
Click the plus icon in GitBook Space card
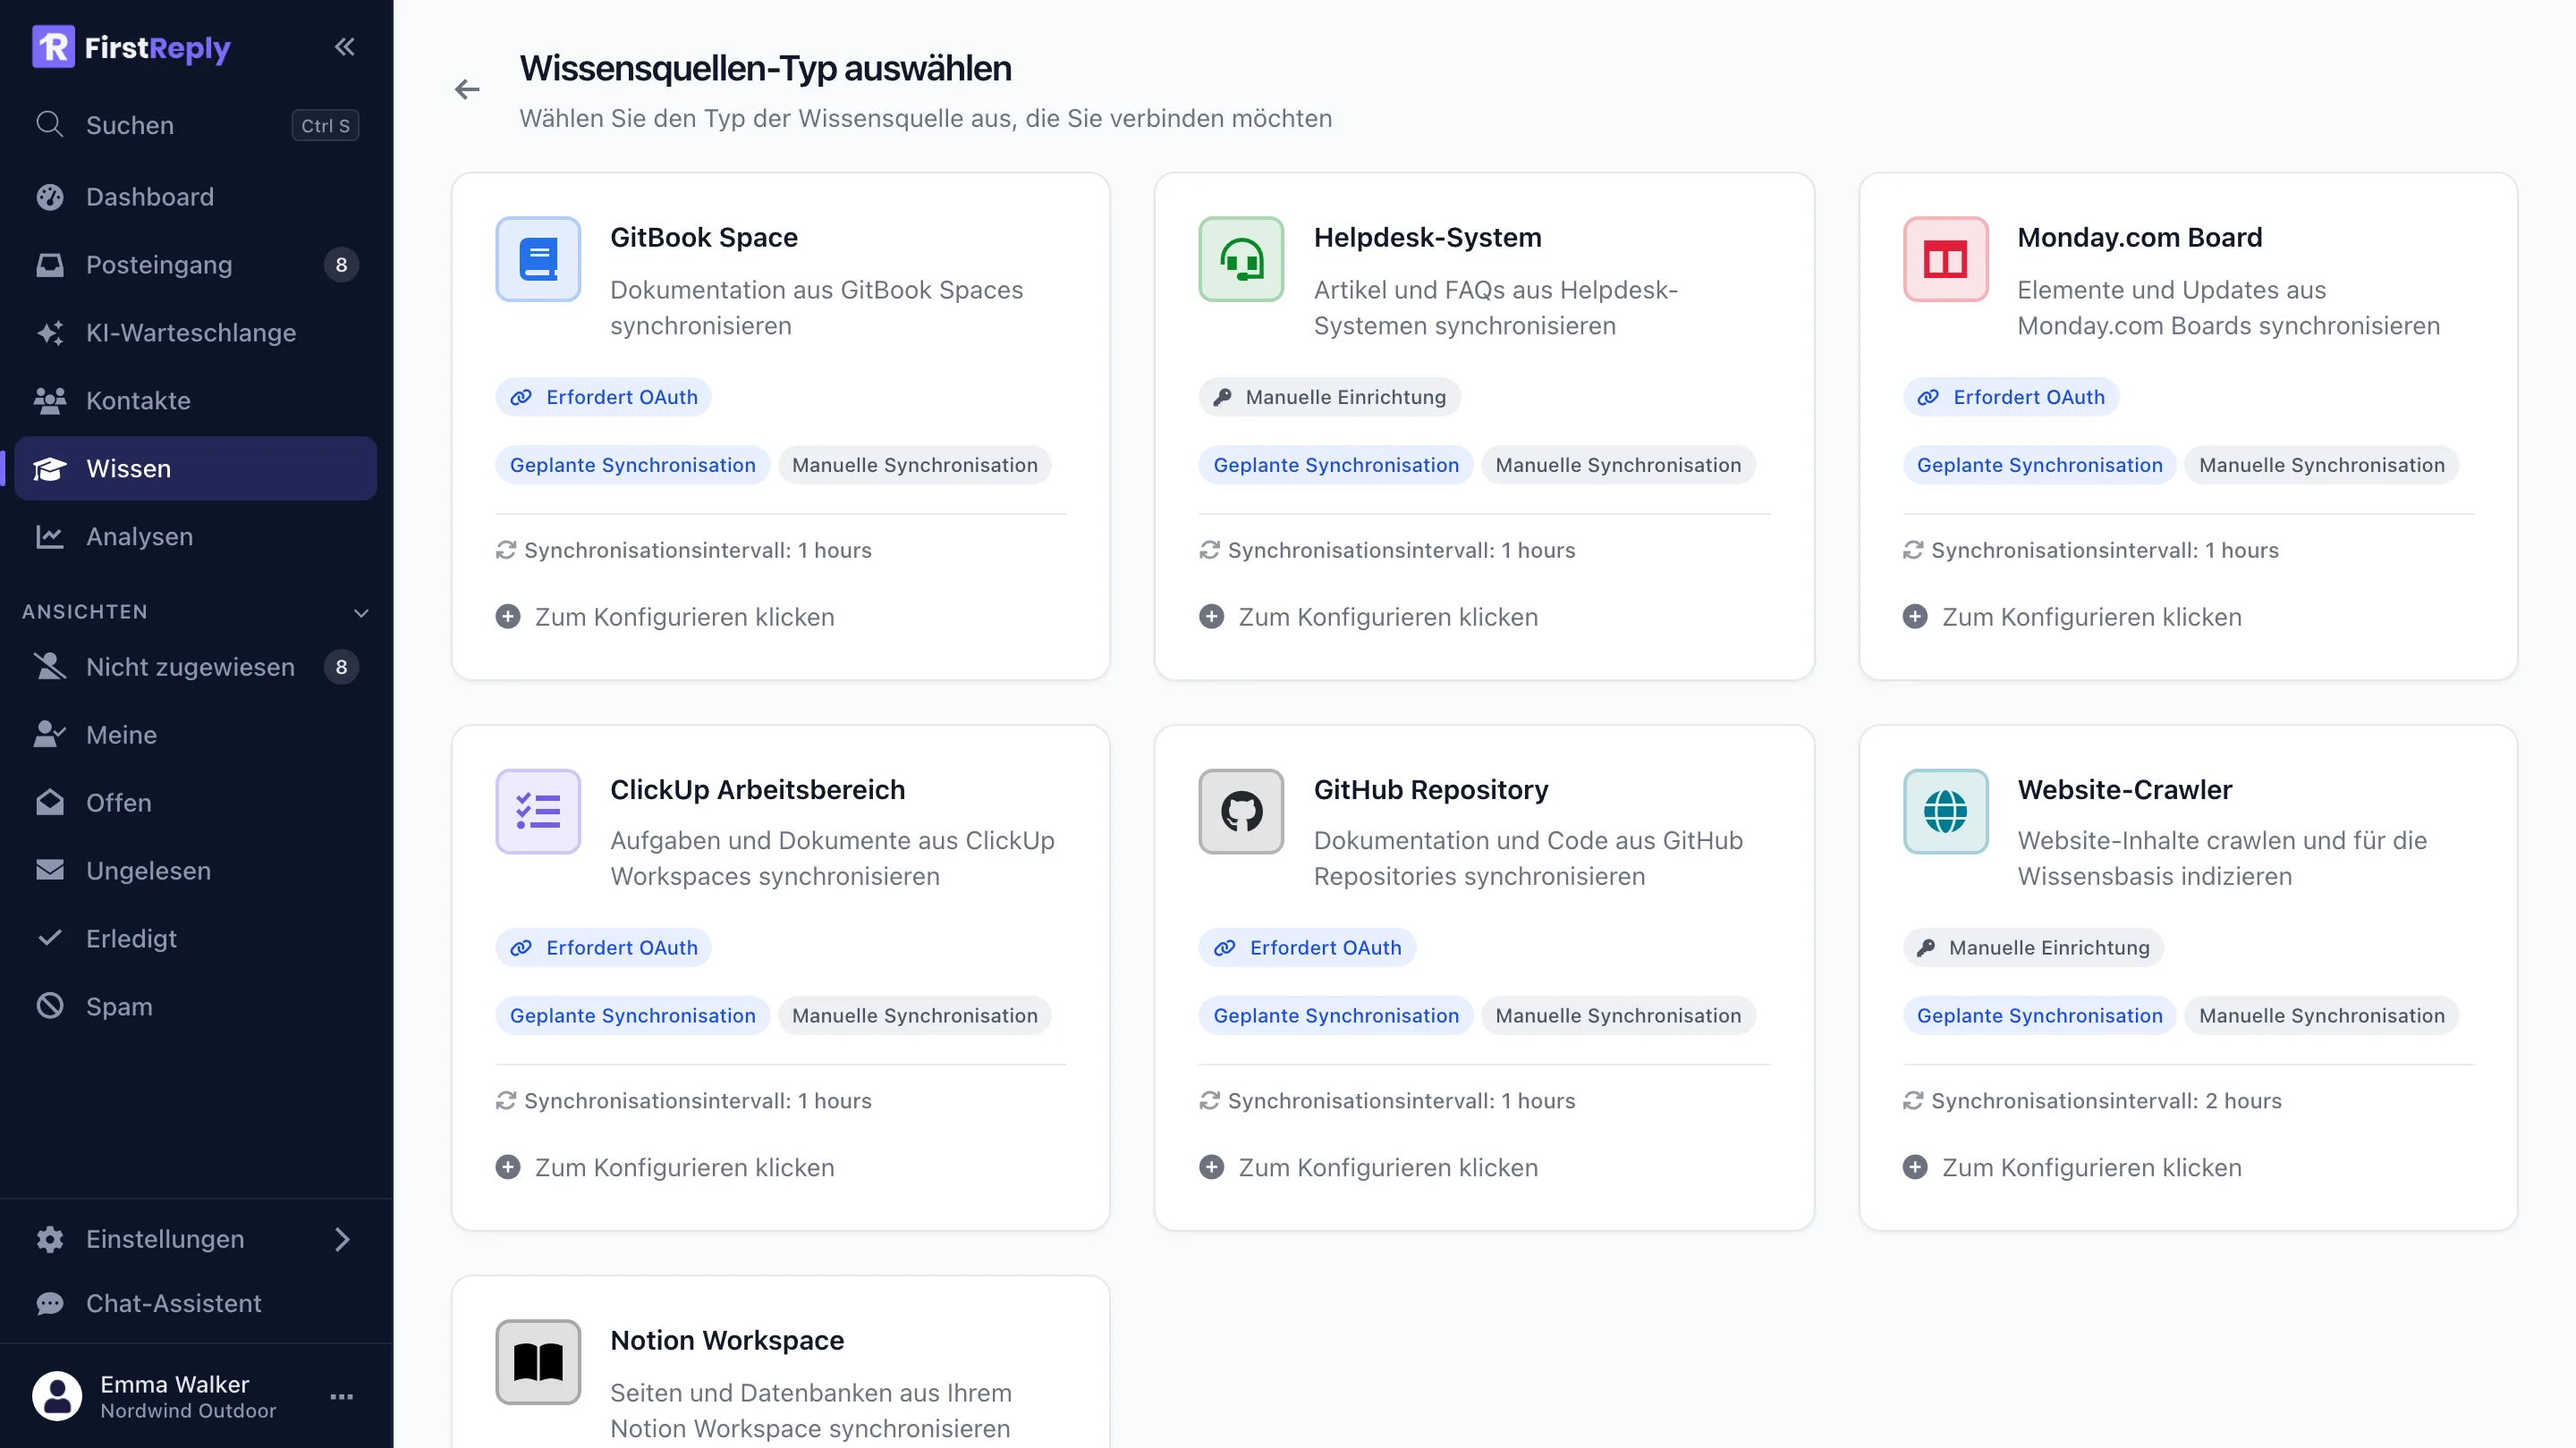click(x=508, y=617)
